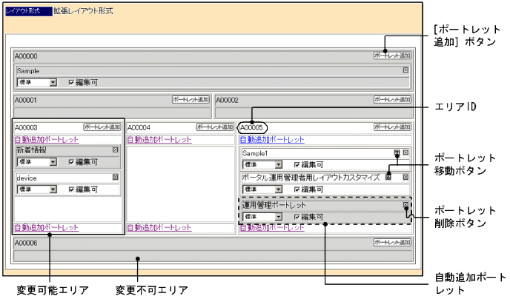
Task: Open the 標準 dropdown for 運用管理ポートレット
Action: (262, 217)
